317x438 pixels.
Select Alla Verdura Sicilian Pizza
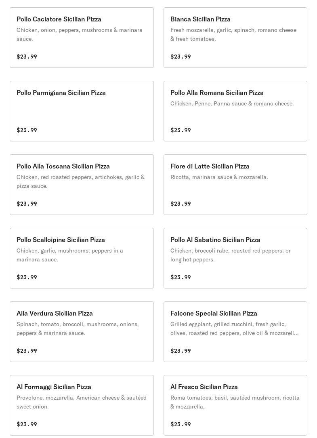coord(55,314)
